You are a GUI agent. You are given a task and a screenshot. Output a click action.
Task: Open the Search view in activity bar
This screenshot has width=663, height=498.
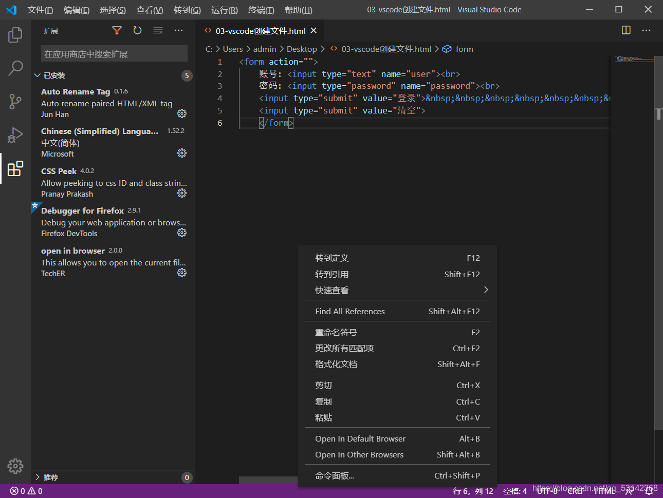point(15,68)
